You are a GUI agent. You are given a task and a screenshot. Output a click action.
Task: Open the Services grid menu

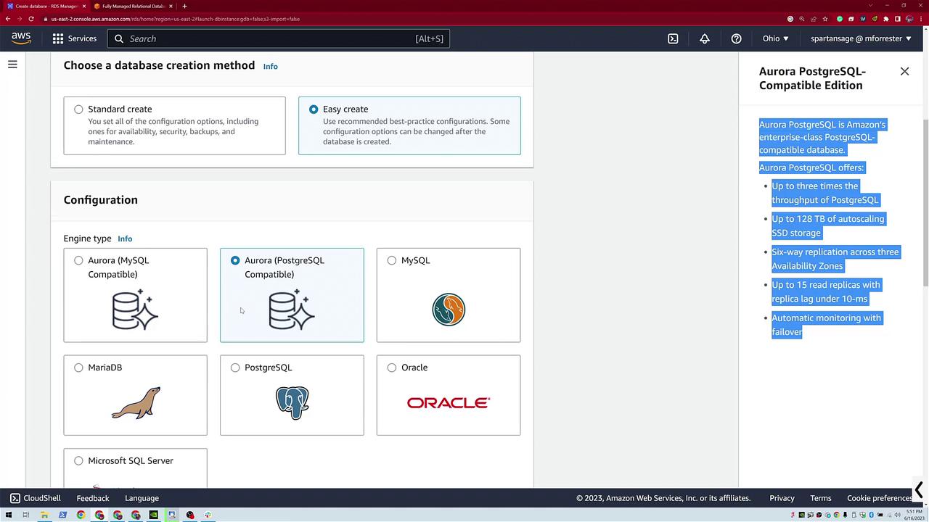(58, 38)
